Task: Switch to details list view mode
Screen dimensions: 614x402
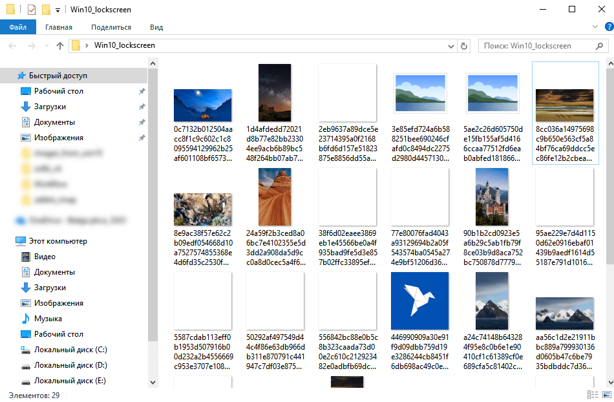Action: pyautogui.click(x=591, y=394)
